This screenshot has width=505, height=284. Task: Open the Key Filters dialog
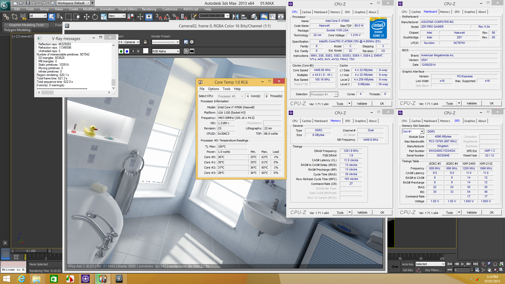433,270
